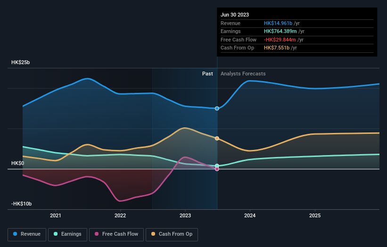Click the 2024 x-axis label
Image resolution: width=387 pixels, height=247 pixels.
(250, 216)
